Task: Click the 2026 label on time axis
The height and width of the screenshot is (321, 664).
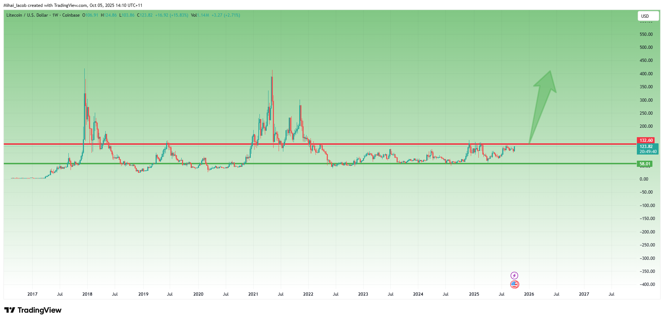Action: (x=529, y=294)
